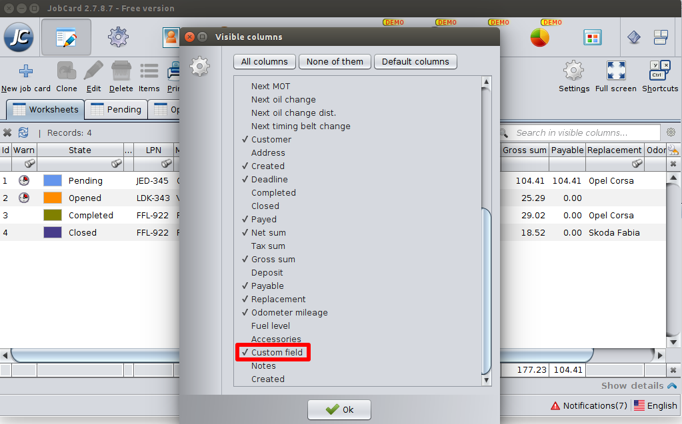Image resolution: width=682 pixels, height=424 pixels.
Task: Click the refresh records icon
Action: [23, 132]
